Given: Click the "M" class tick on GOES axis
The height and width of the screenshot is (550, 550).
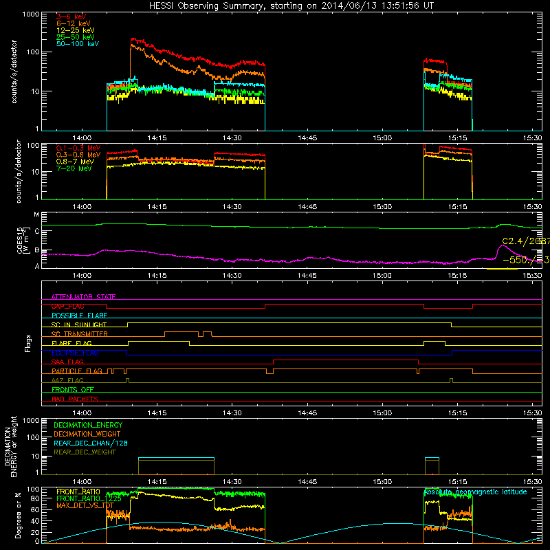Looking at the screenshot, I should click(36, 214).
